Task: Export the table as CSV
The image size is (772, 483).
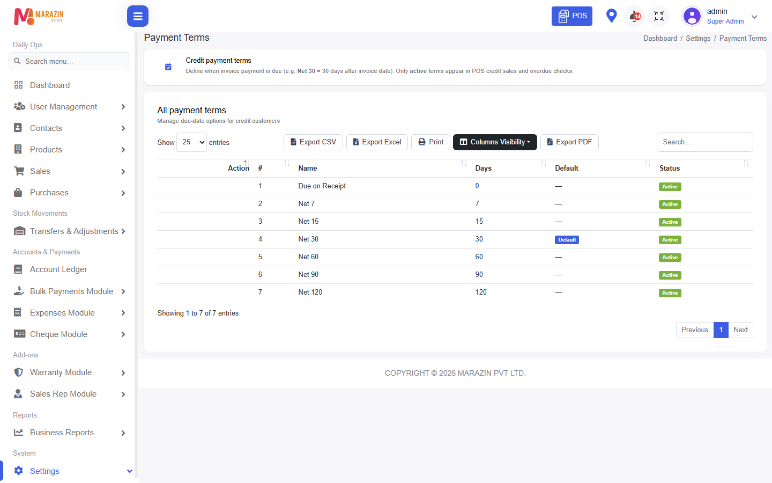Action: (313, 142)
